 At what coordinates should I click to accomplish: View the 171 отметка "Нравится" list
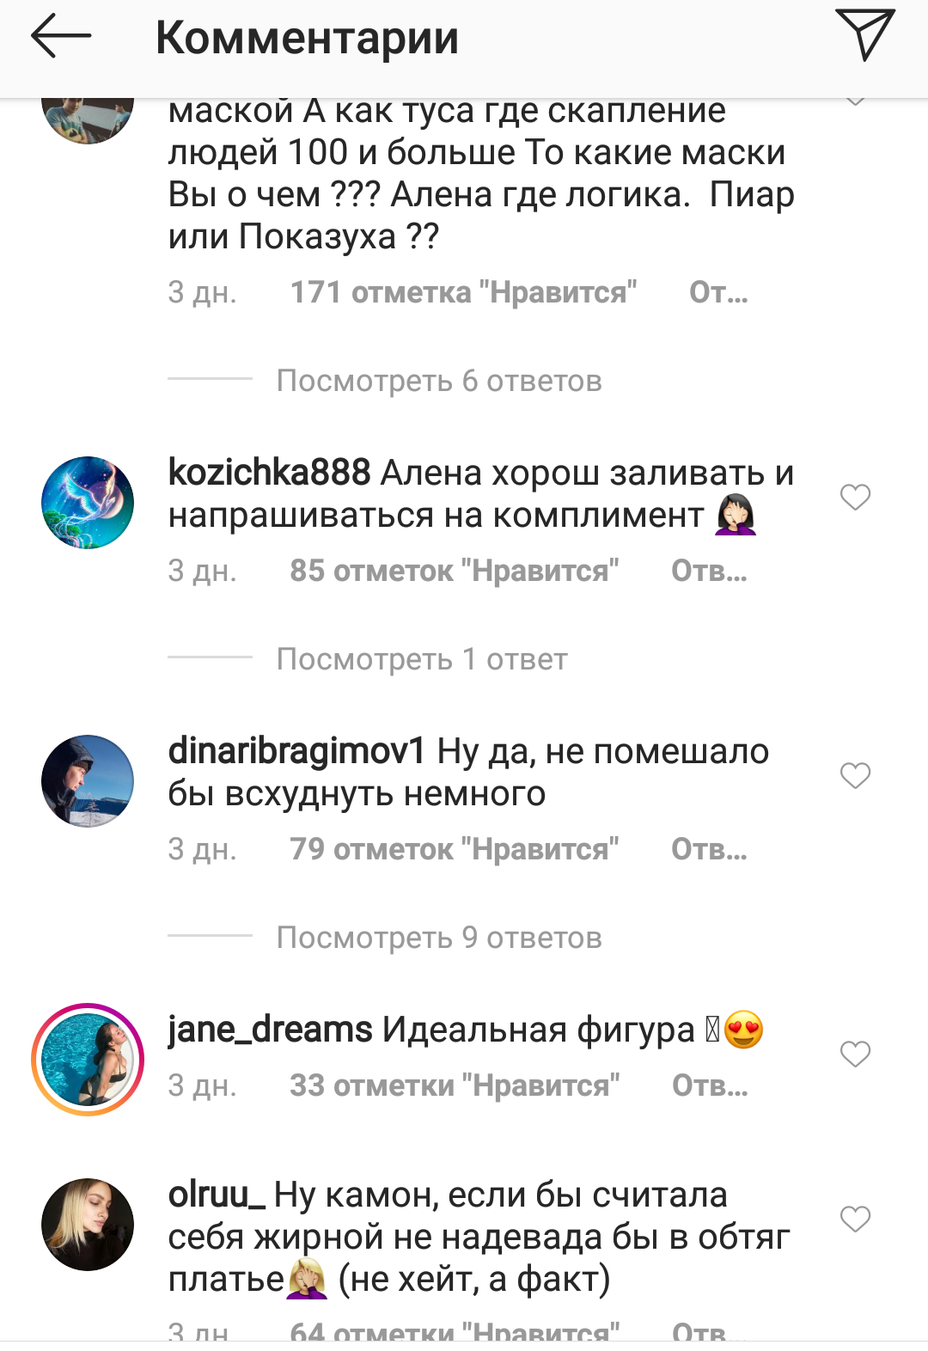(x=463, y=292)
